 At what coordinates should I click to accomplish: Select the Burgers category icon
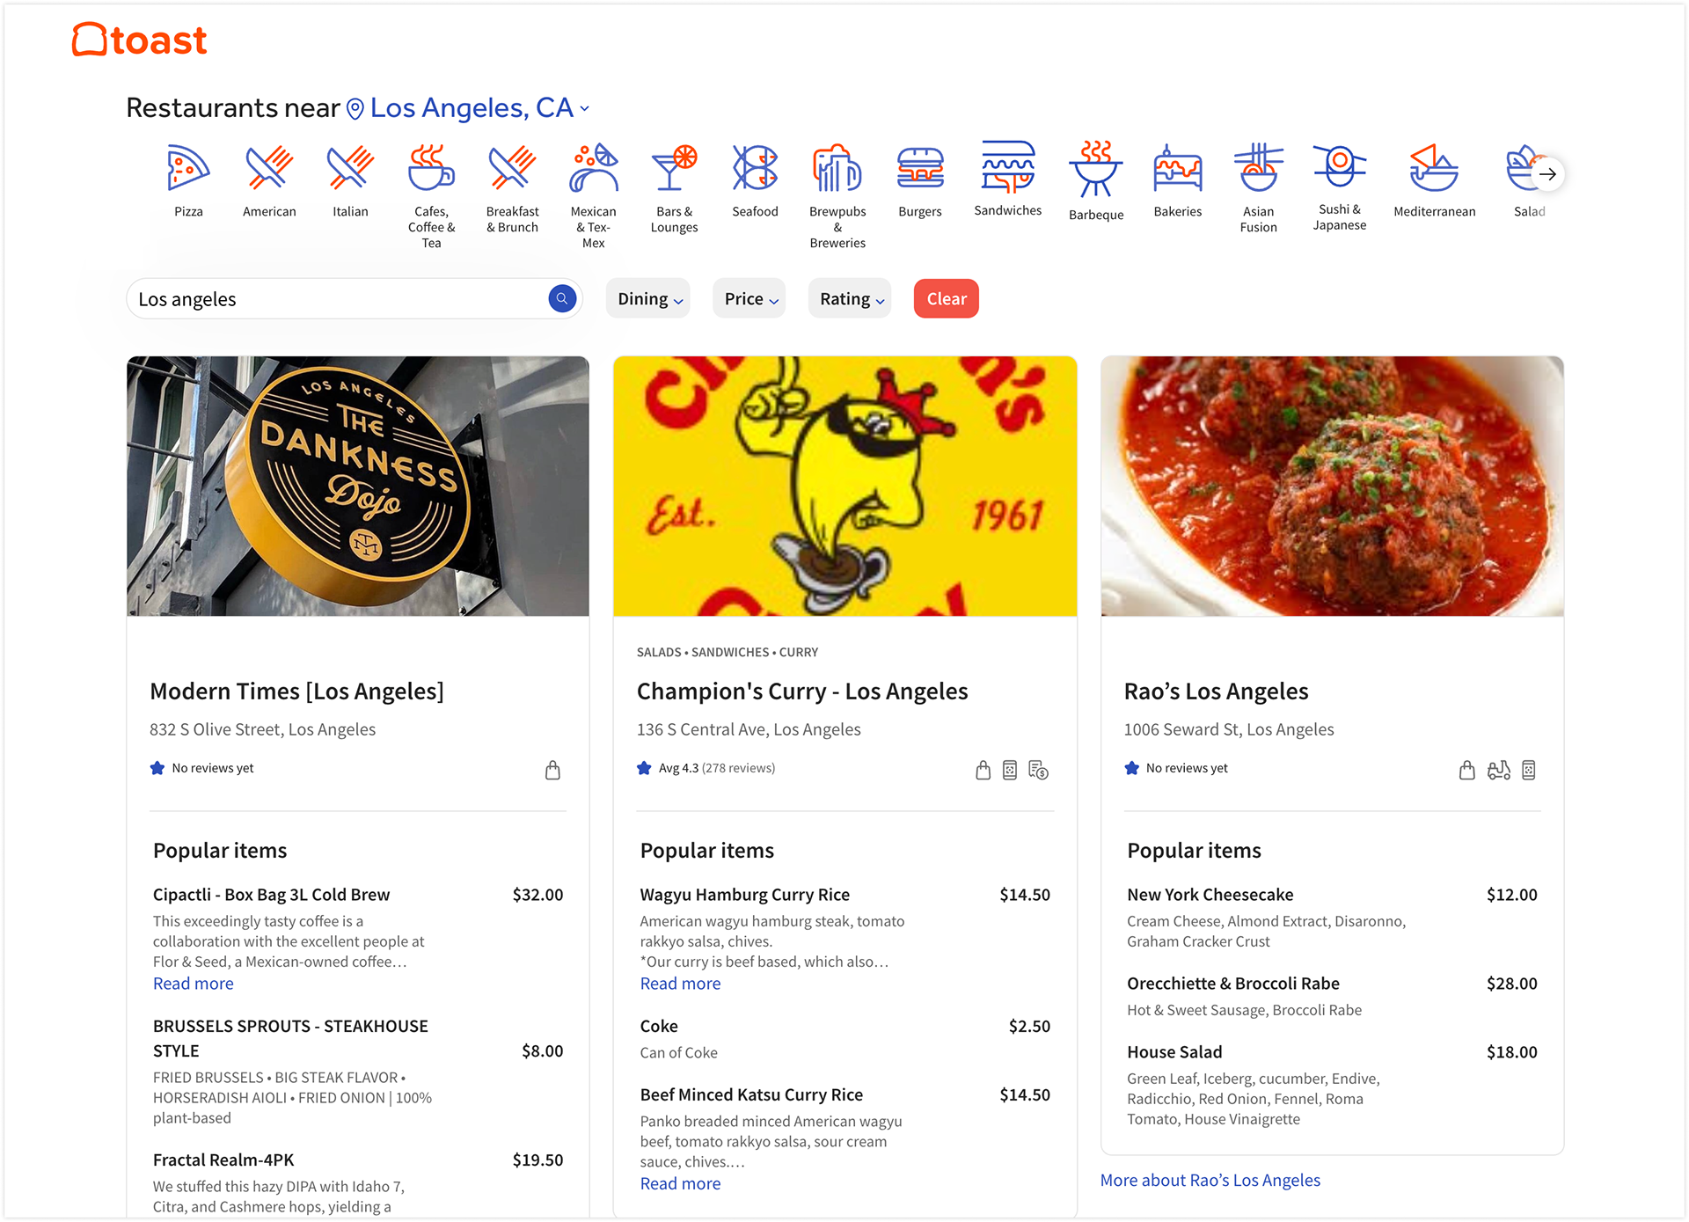tap(920, 168)
